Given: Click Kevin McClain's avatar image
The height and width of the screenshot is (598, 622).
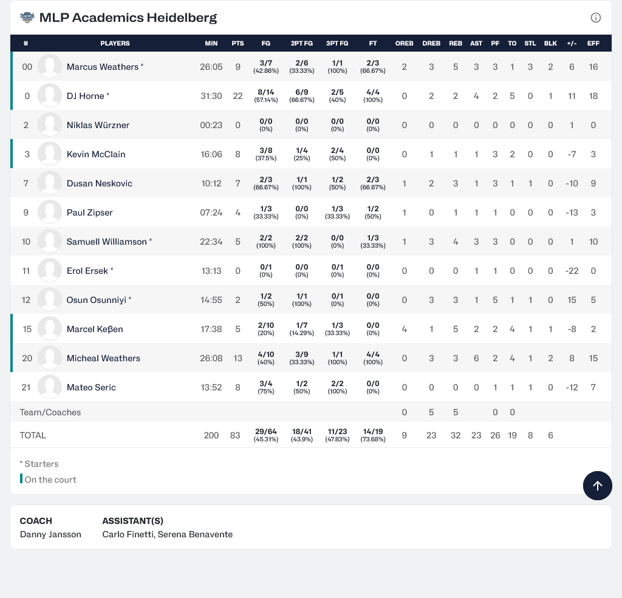Looking at the screenshot, I should pyautogui.click(x=50, y=154).
